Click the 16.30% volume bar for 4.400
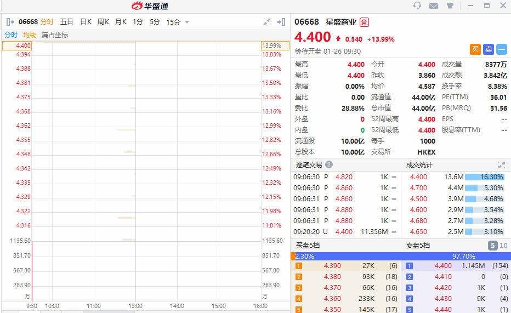Image resolution: width=511 pixels, height=313 pixels. pyautogui.click(x=484, y=177)
